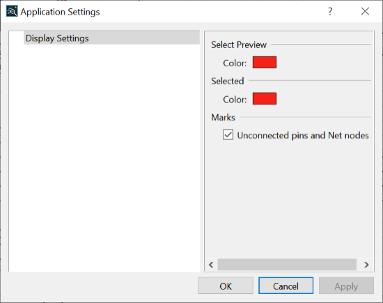Image resolution: width=383 pixels, height=303 pixels.
Task: Click the Apply button
Action: (346, 286)
